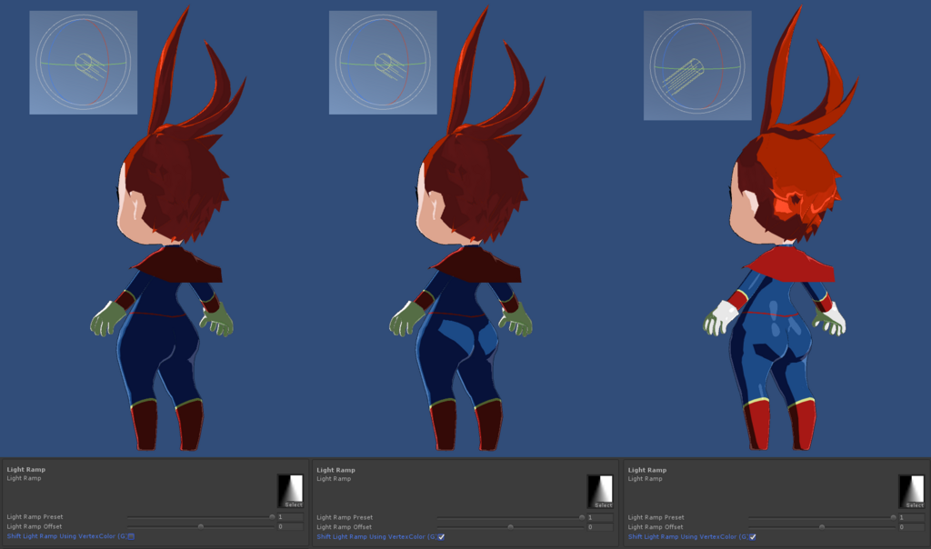Screen dimensions: 931x549
Task: Click the Shift Light Ramp Using VertexColor label in the middle inspector
Action: (376, 536)
